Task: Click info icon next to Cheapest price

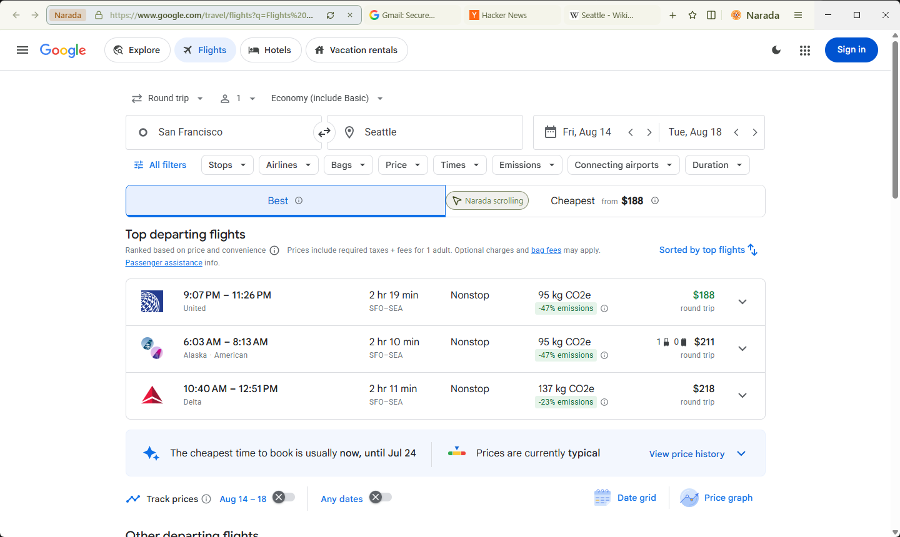Action: (x=655, y=200)
